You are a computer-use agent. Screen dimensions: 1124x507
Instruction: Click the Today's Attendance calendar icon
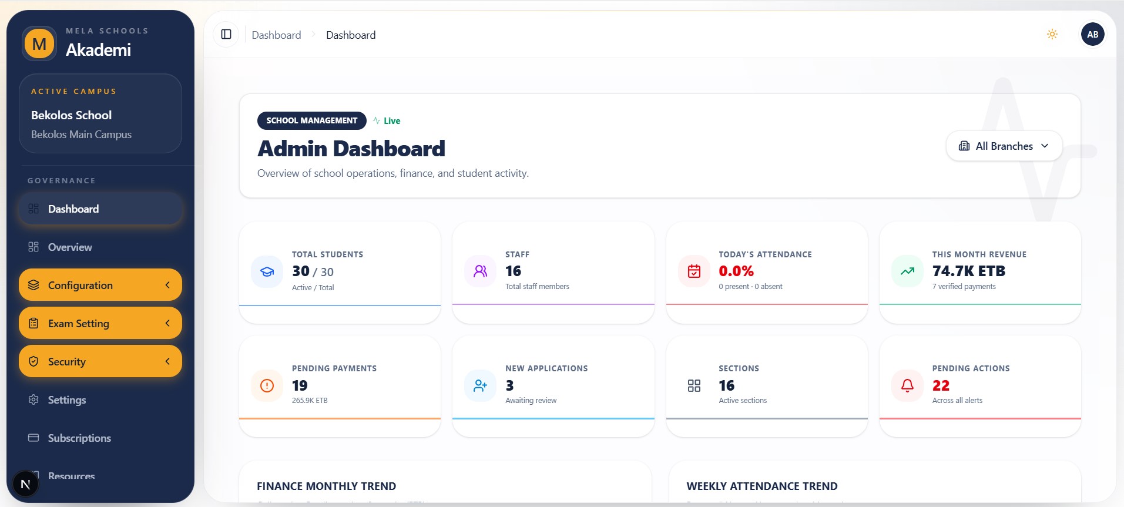point(694,271)
